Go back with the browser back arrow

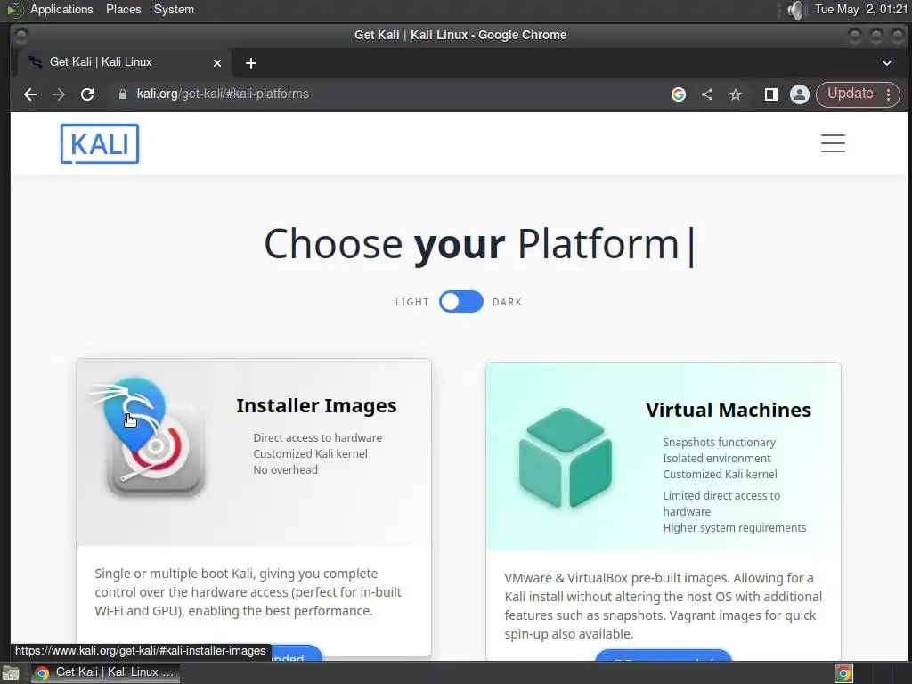coord(30,94)
